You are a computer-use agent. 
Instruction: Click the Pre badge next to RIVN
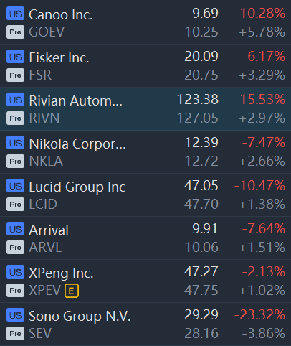click(15, 118)
